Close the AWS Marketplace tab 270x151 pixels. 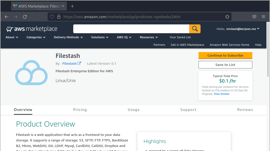[x=63, y=6]
